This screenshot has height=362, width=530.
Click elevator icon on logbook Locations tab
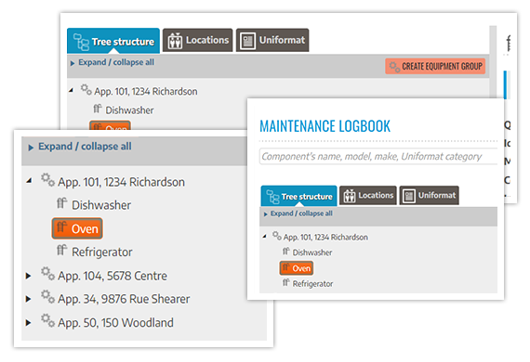(350, 196)
